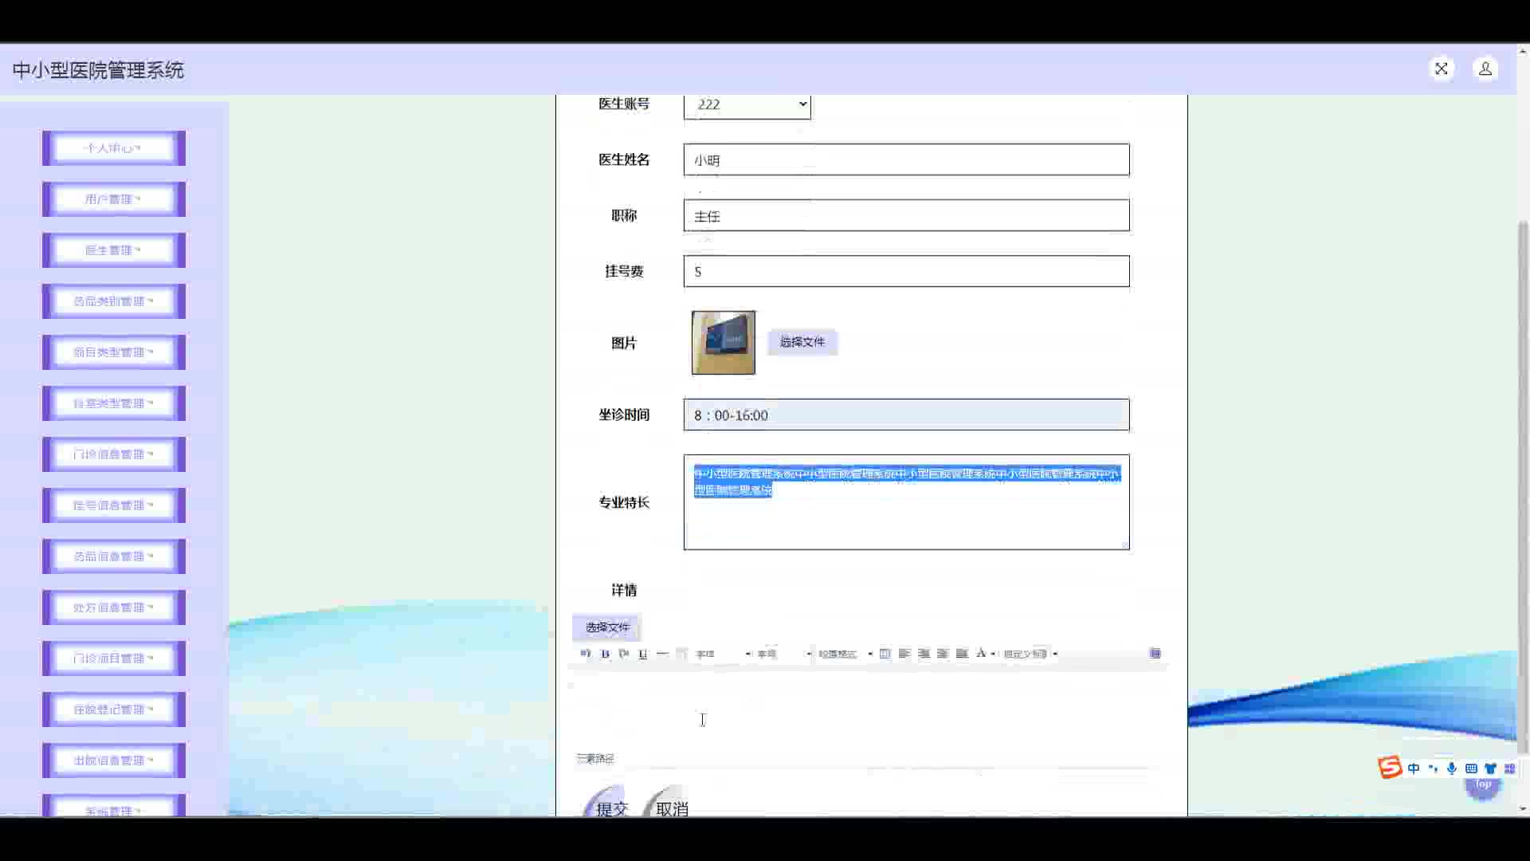Click the Sogou S logo icon
Image resolution: width=1530 pixels, height=861 pixels.
[x=1390, y=768]
